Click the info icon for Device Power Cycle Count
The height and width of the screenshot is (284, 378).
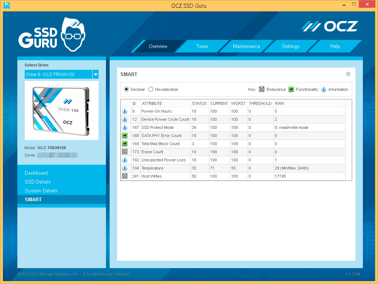125,119
